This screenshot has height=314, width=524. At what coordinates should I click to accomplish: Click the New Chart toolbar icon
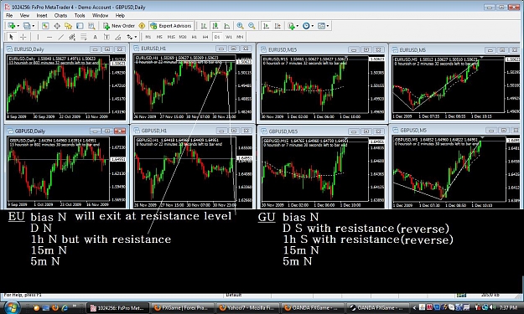(x=12, y=26)
